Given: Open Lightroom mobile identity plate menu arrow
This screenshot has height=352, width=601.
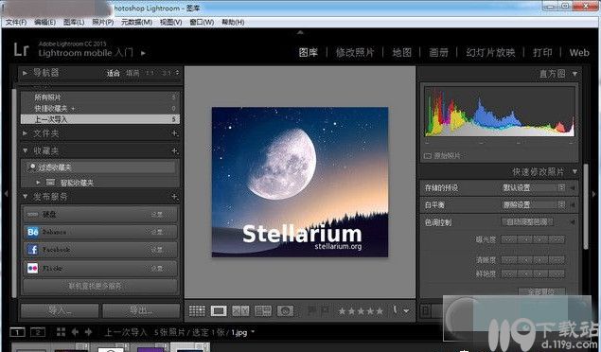Looking at the screenshot, I should pos(143,53).
